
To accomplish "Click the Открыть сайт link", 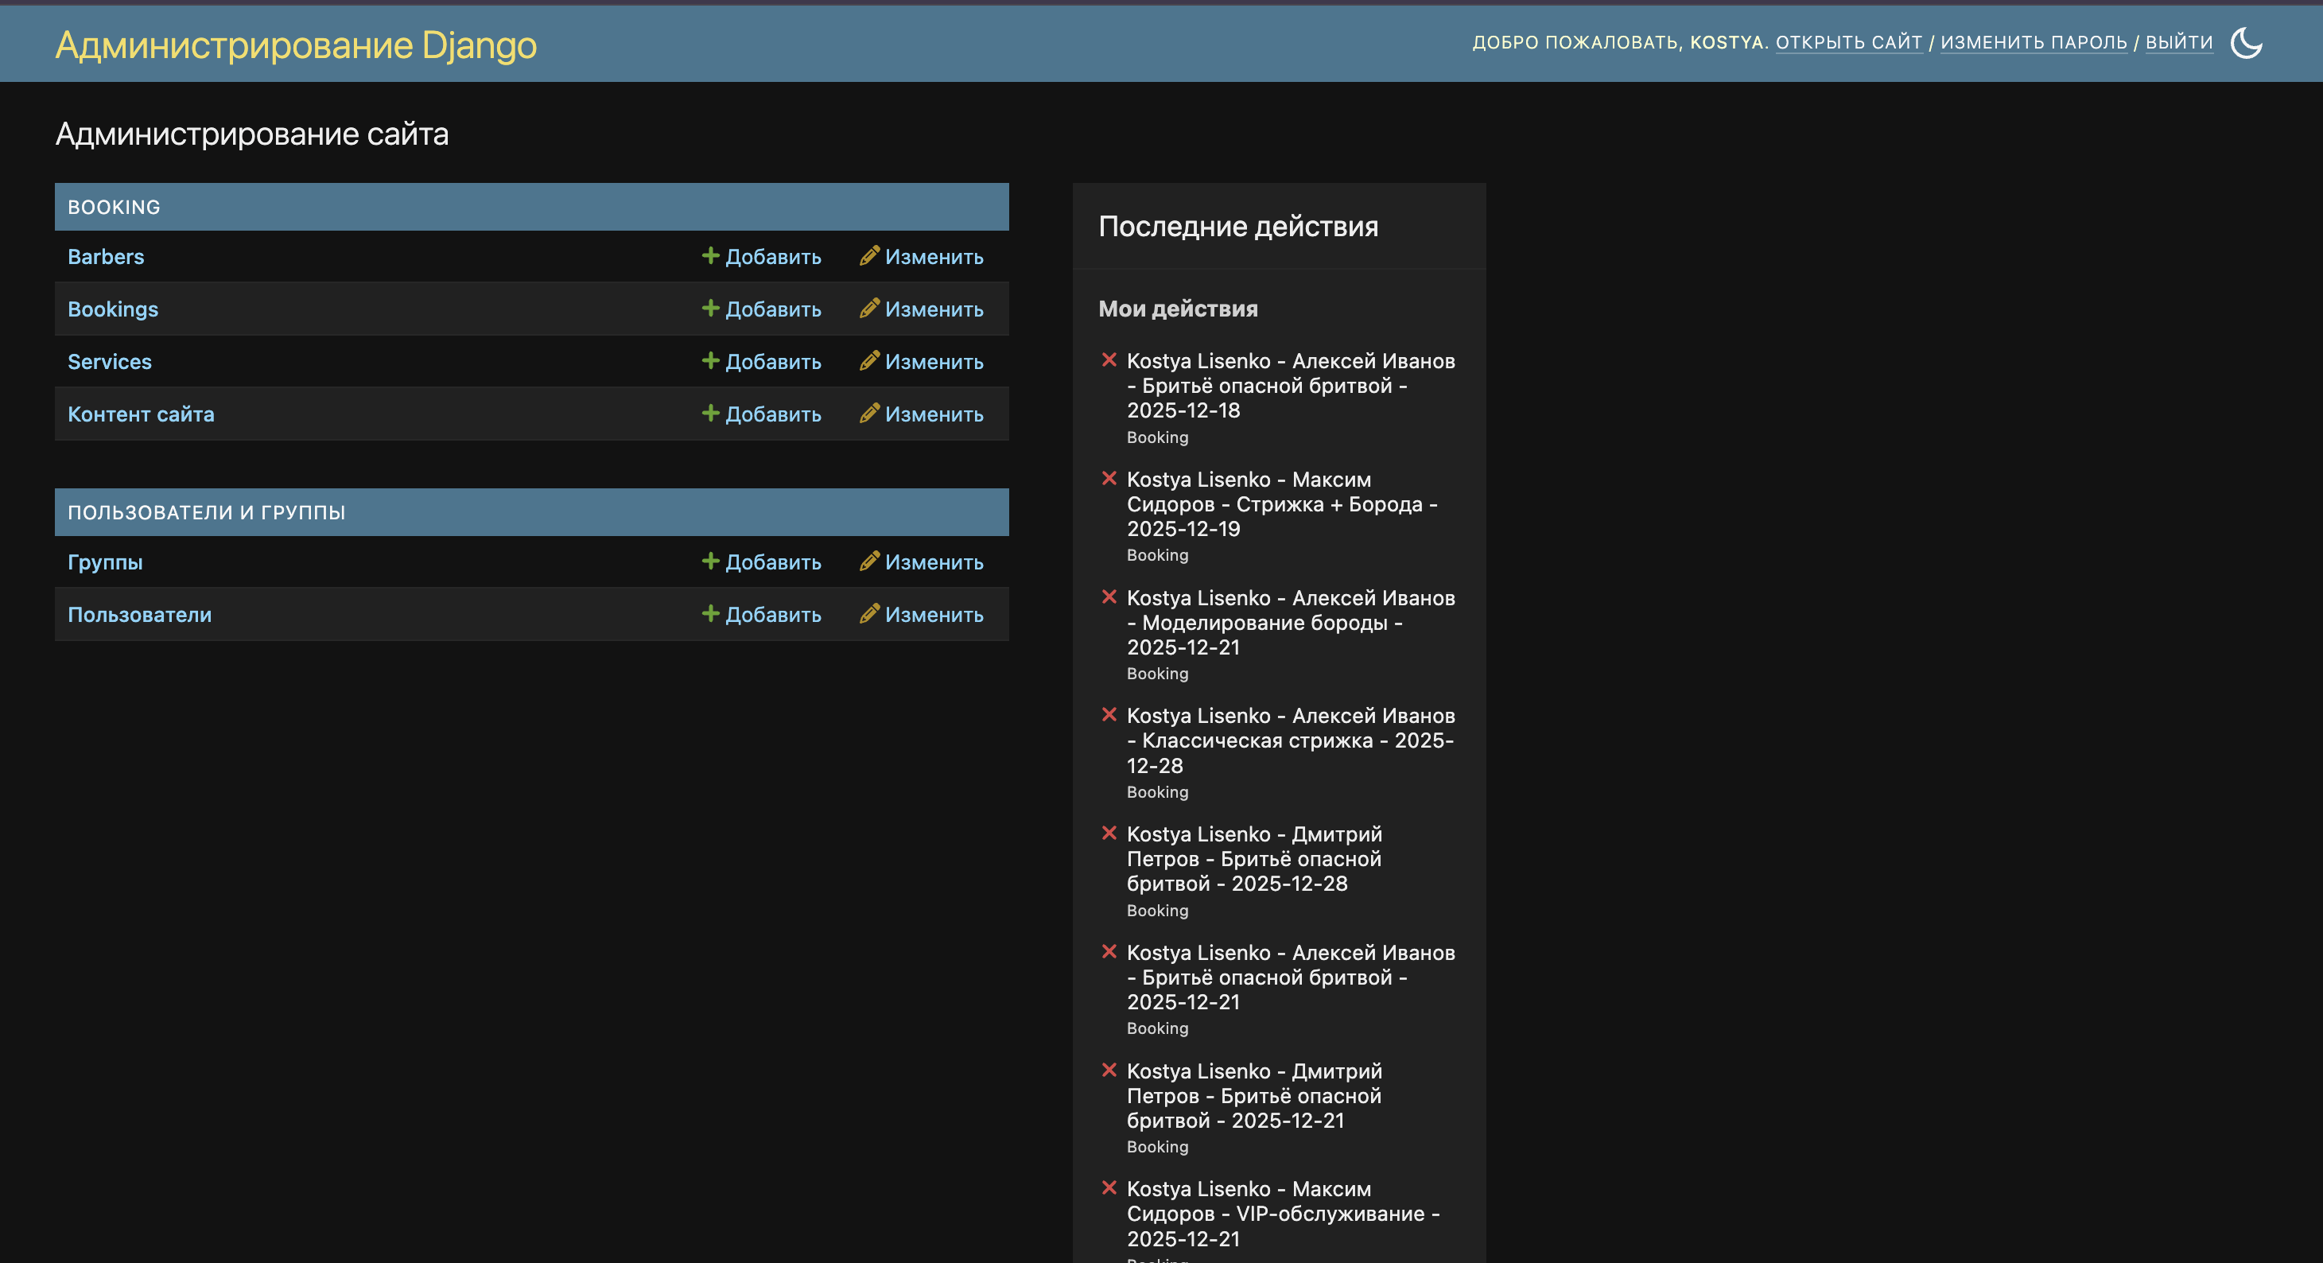I will 1849,42.
